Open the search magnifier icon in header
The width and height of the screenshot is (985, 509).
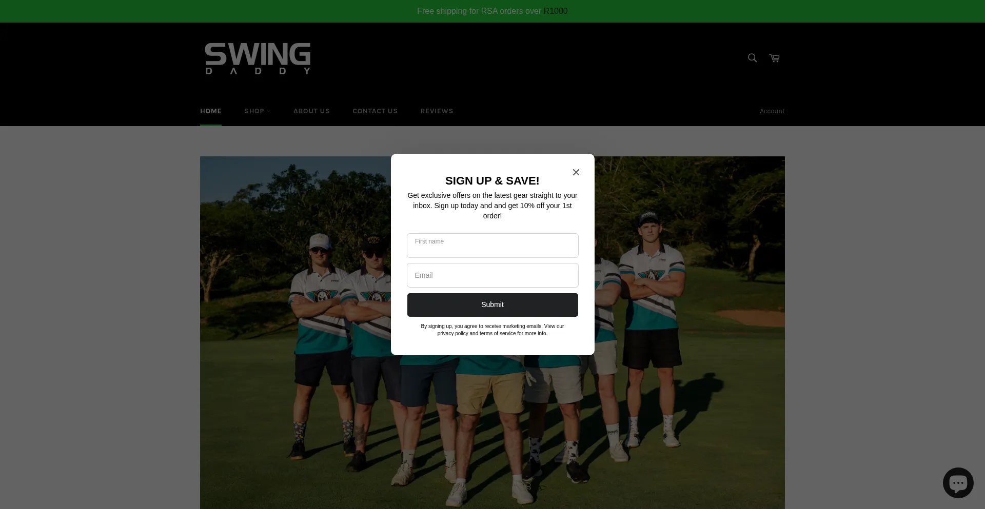752,58
